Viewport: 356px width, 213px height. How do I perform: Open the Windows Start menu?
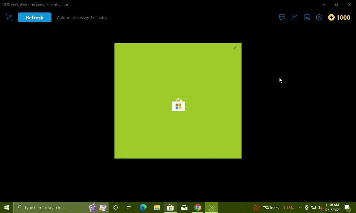tap(7, 207)
